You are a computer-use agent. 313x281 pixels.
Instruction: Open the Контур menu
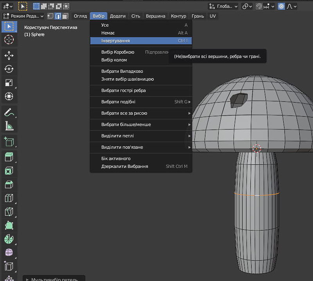(178, 16)
